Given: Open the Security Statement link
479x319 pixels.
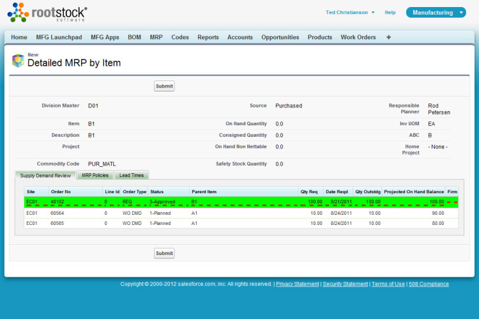Looking at the screenshot, I should coord(346,284).
